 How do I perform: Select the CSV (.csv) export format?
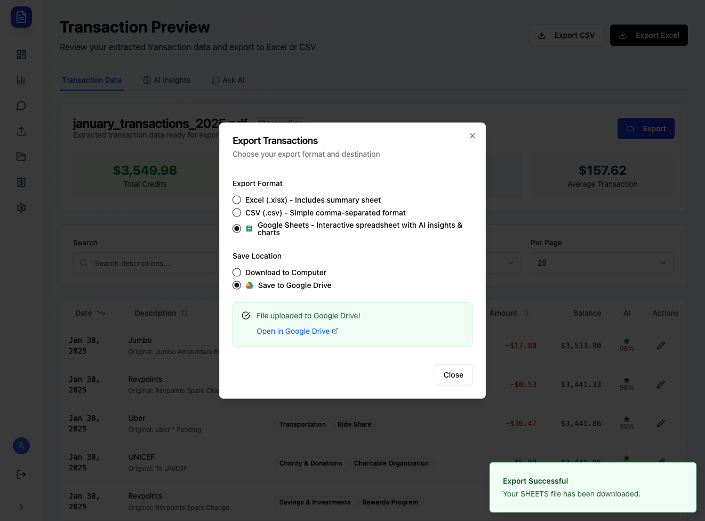pyautogui.click(x=237, y=213)
